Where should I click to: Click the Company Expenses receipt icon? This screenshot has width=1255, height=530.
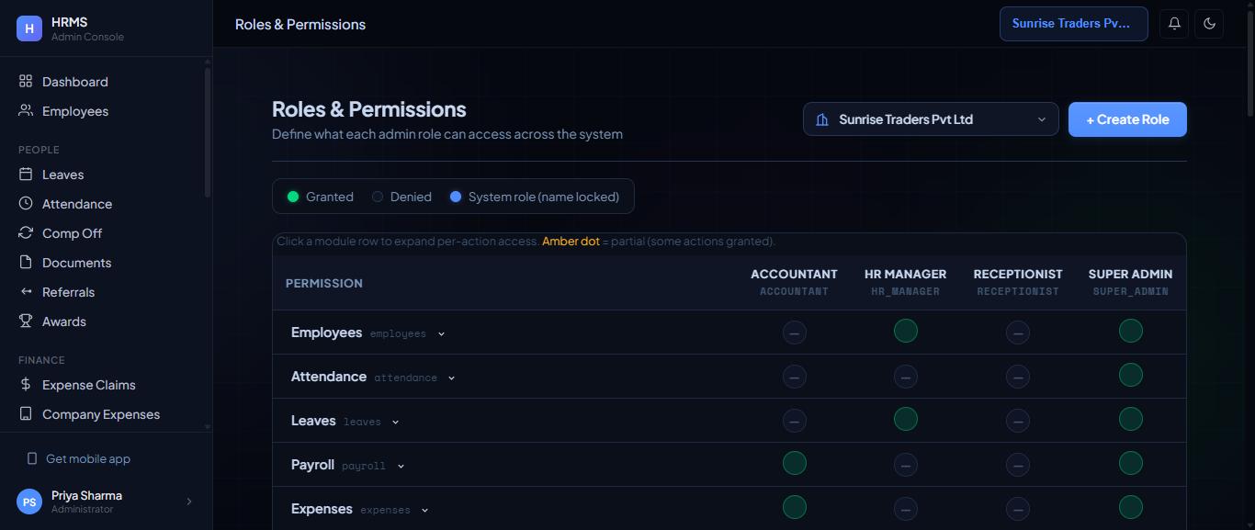[26, 414]
